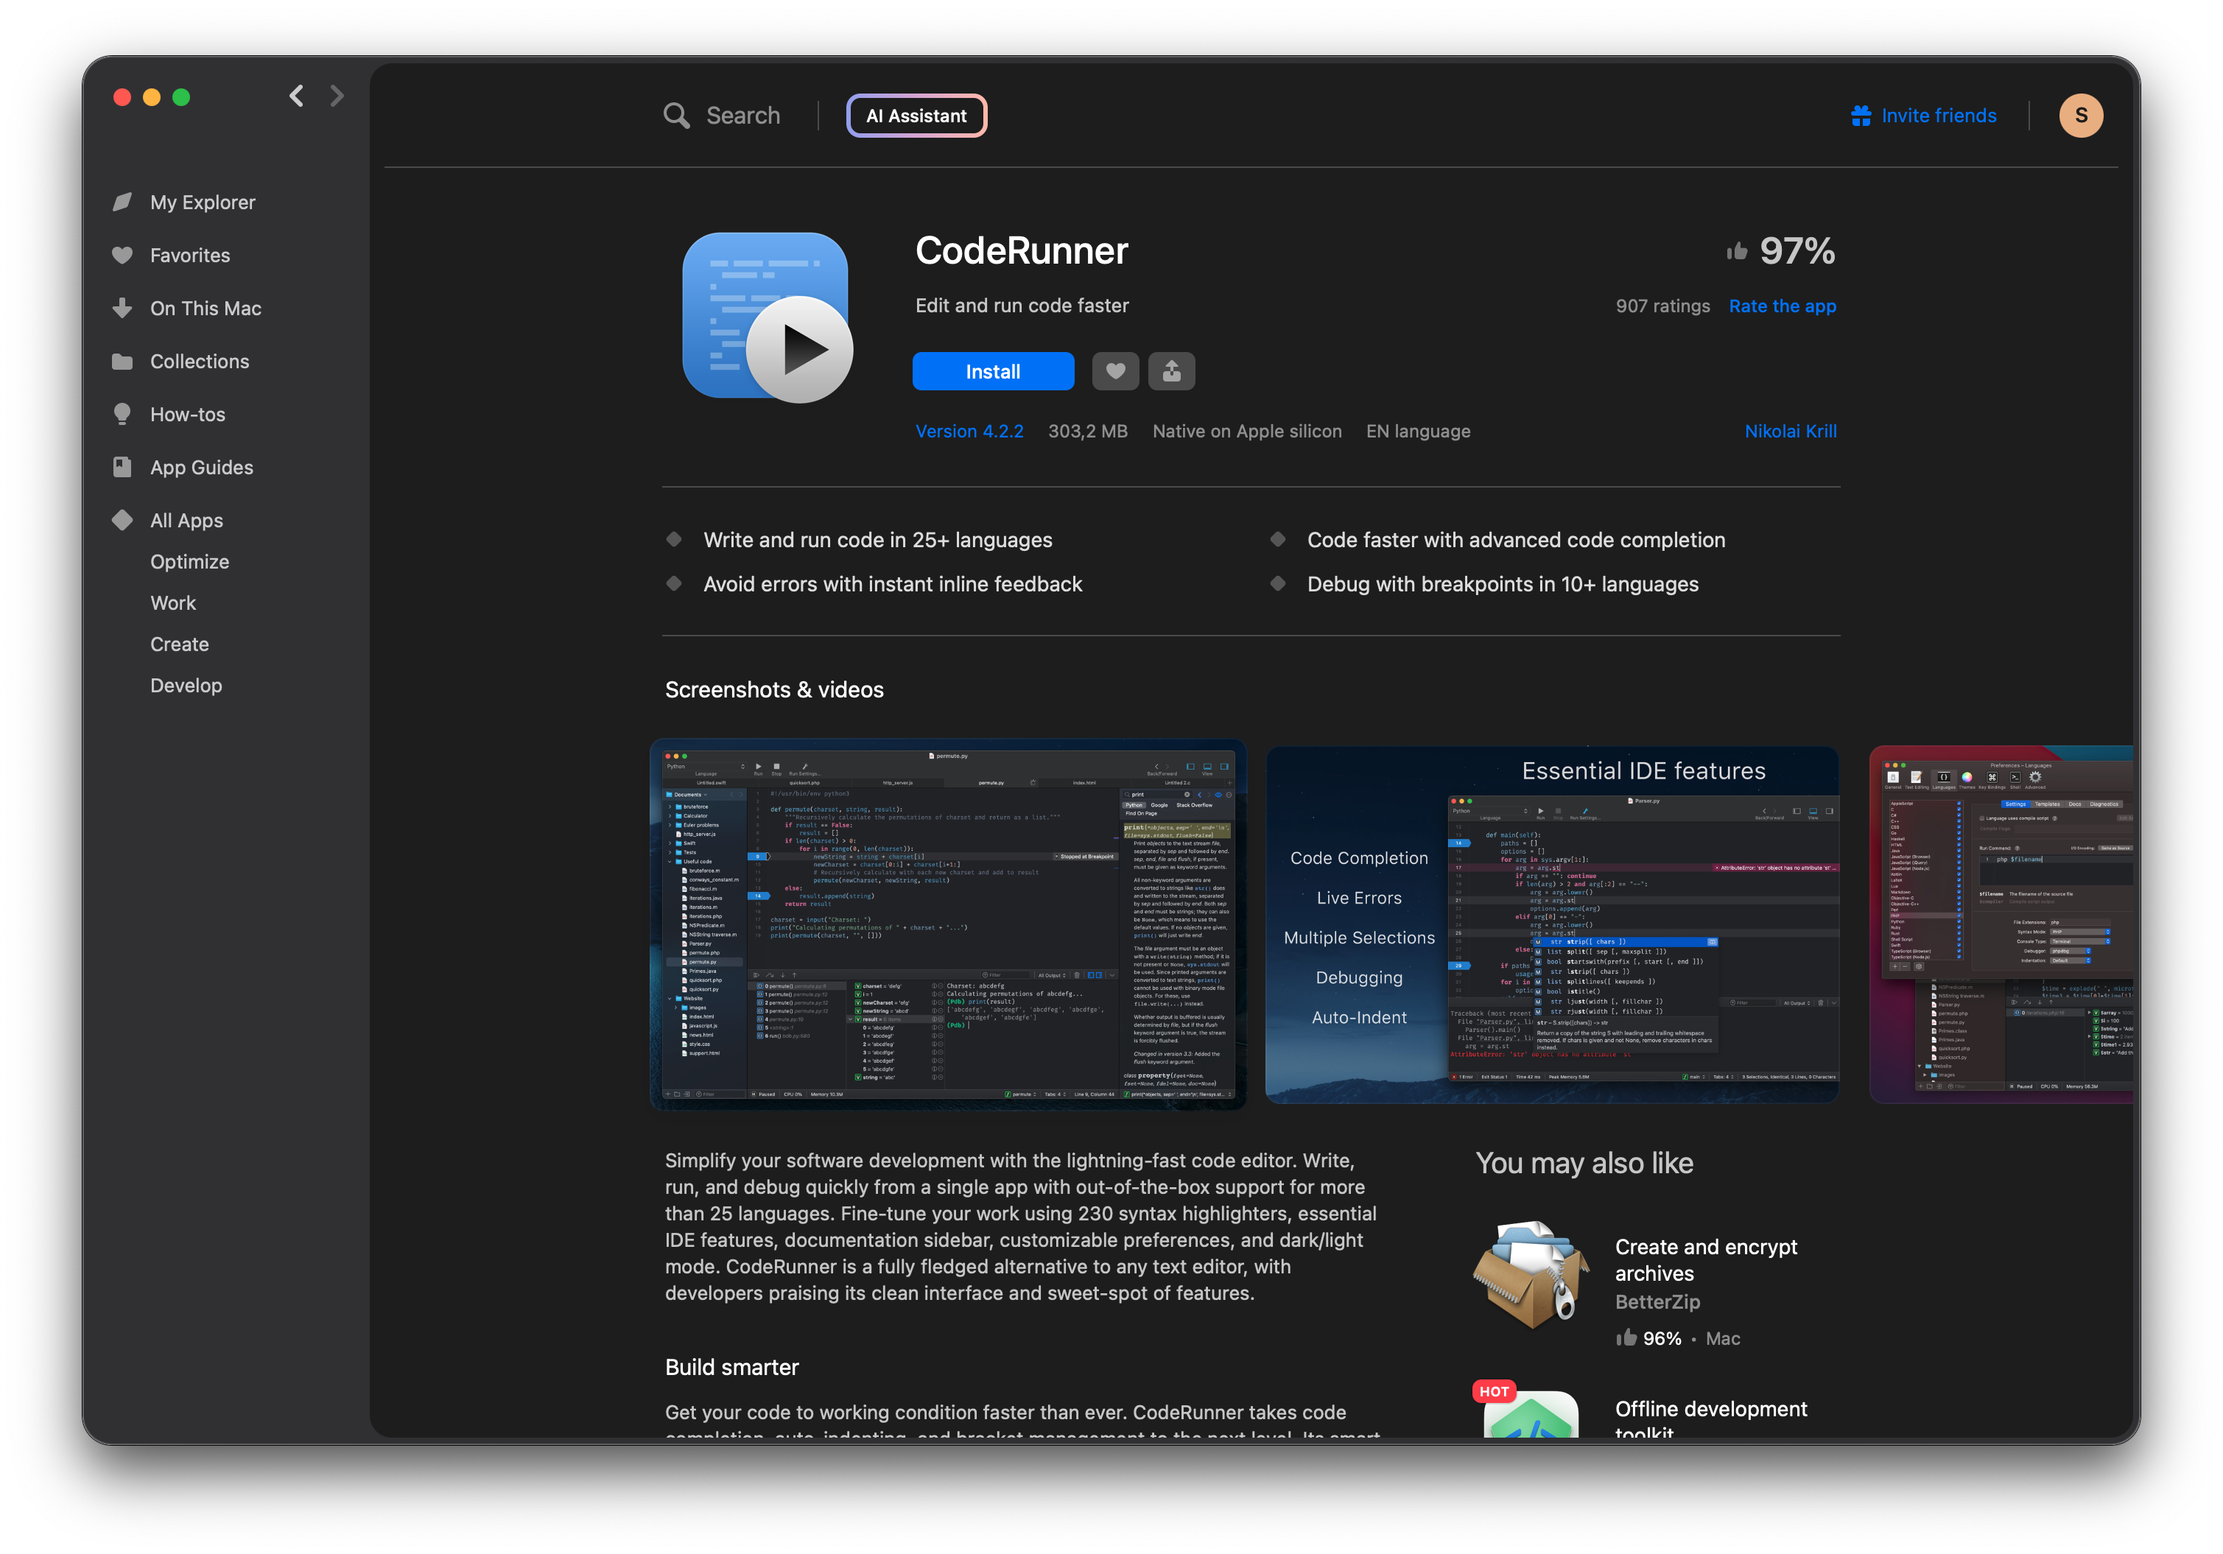Click the BetterZip app icon
This screenshot has width=2223, height=1554.
point(1531,1275)
